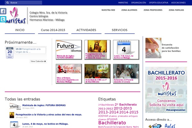This screenshot has width=192, height=128.
Task: Open entry Lunes, 4 de mayo, no lectivo
Action: [45, 124]
